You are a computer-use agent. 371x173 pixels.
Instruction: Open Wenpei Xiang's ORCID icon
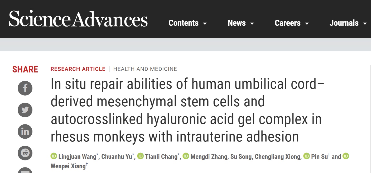346,156
